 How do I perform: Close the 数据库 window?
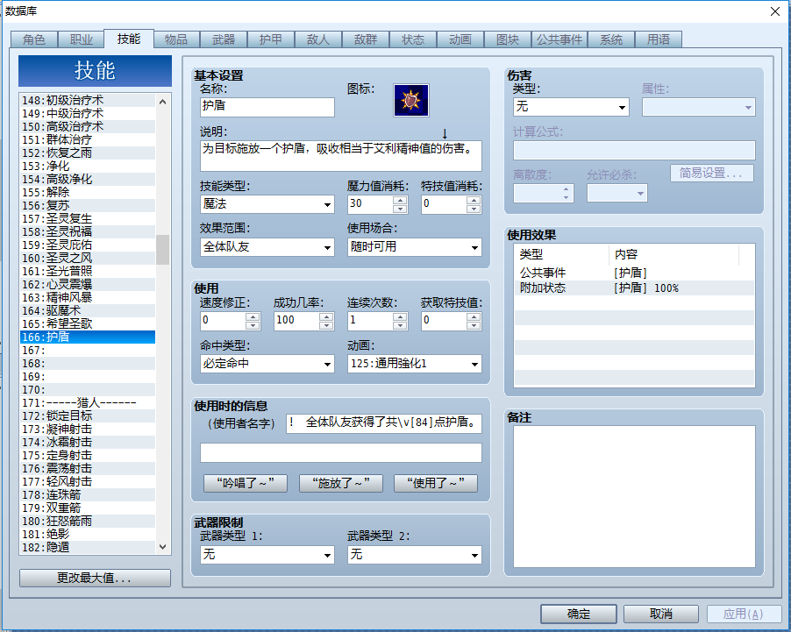click(775, 11)
